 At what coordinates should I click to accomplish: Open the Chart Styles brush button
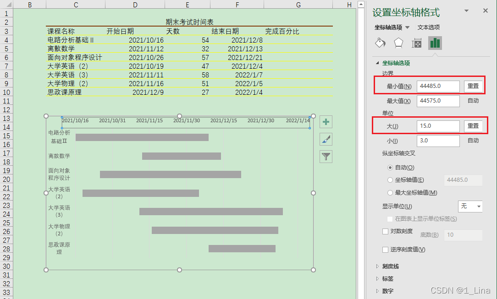tap(326, 139)
